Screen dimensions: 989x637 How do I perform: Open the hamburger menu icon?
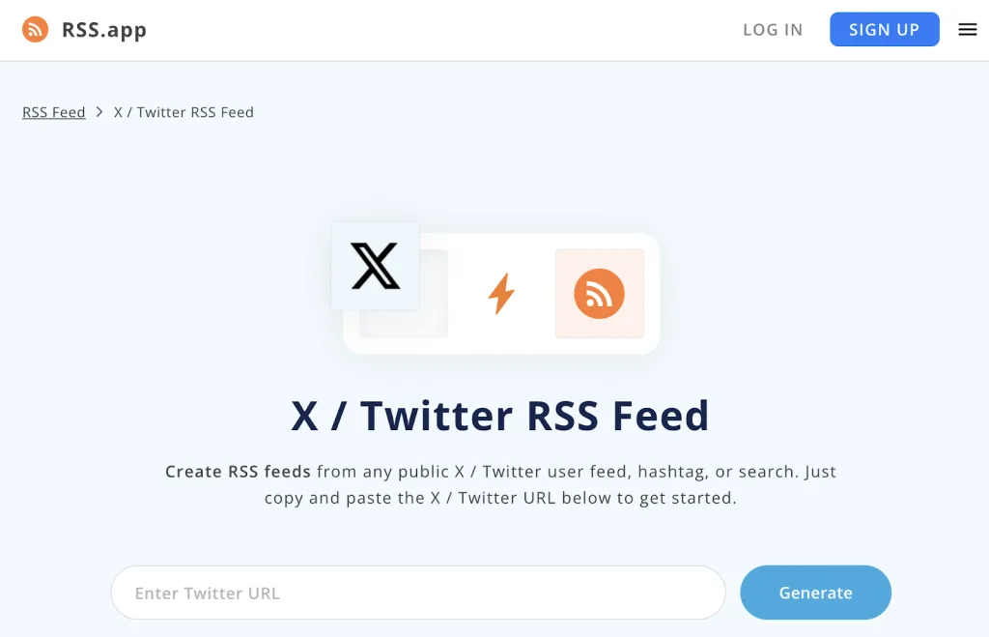coord(967,30)
